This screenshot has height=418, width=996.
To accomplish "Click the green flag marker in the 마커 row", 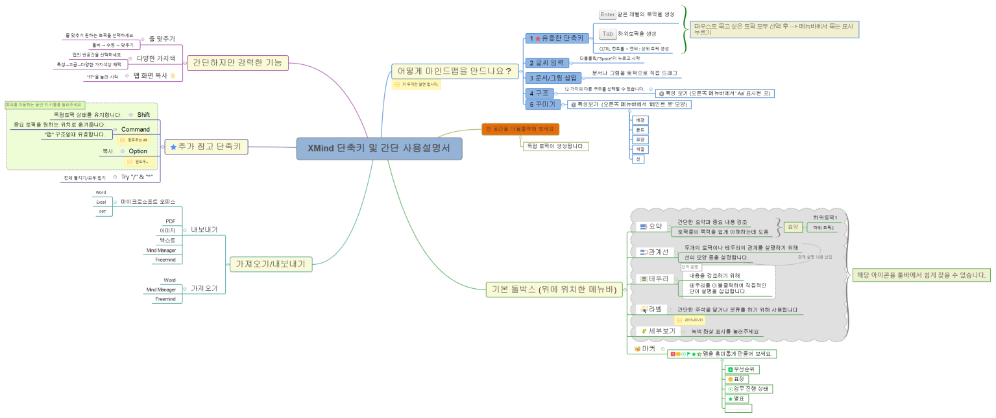I will tap(688, 354).
